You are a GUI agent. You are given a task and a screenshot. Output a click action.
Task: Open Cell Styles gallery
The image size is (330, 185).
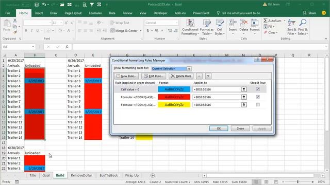[220, 27]
